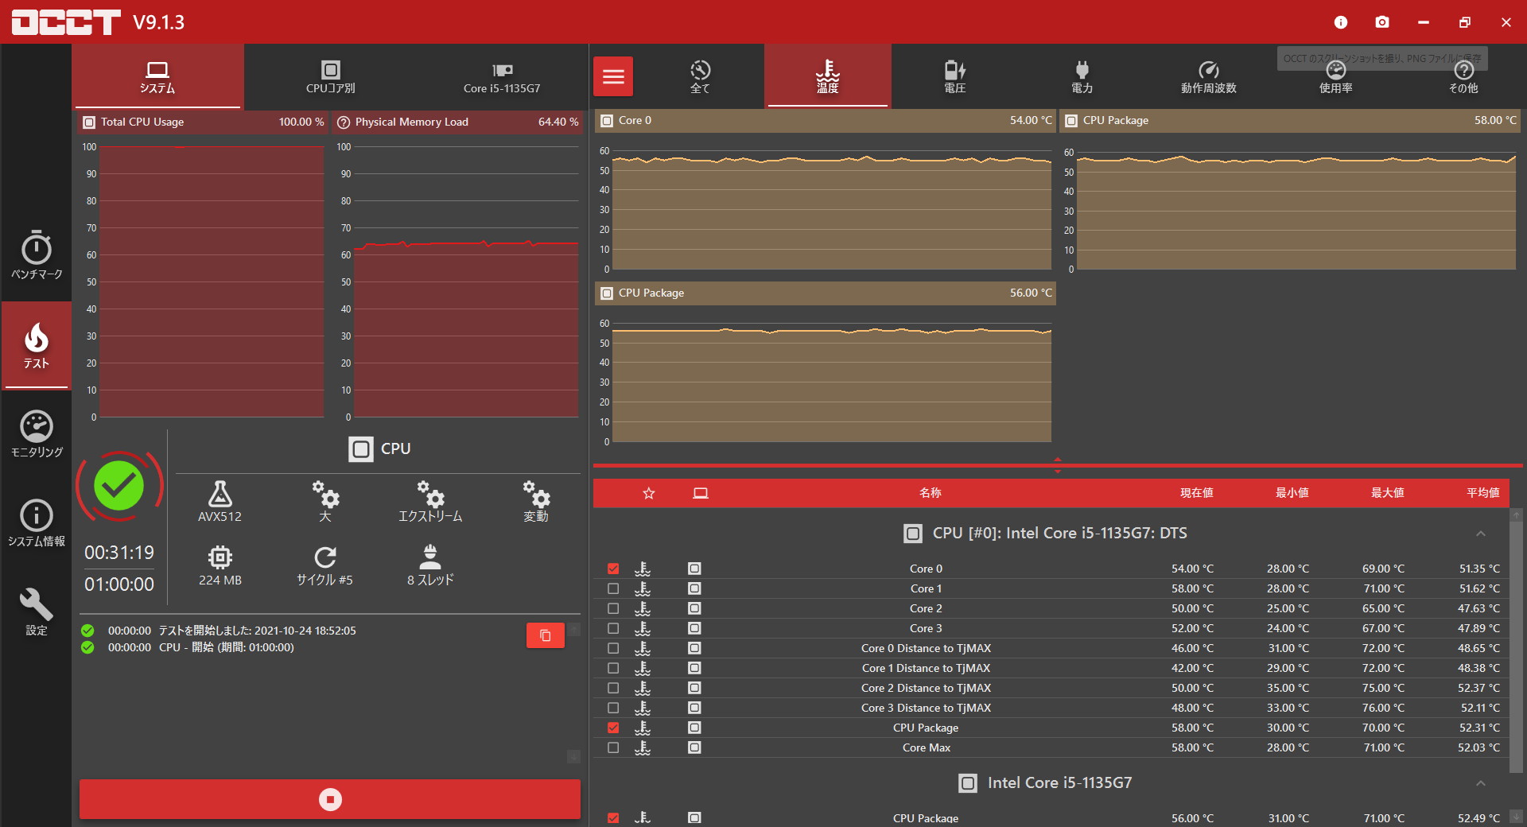Screen dimensions: 1527x827
Task: Click the info icon in title bar
Action: 1341,22
